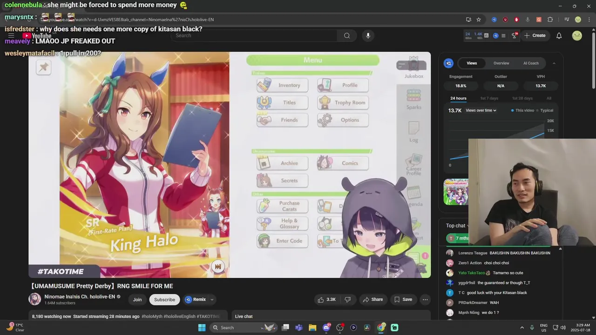
Task: Open the Grammarly G extension
Action: point(539,20)
